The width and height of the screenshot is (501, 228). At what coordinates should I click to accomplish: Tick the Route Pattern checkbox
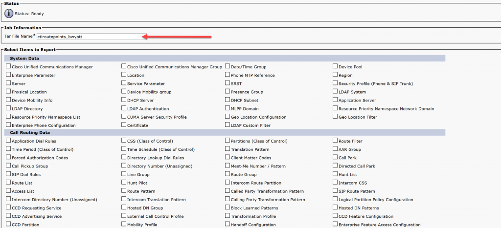tap(124, 190)
